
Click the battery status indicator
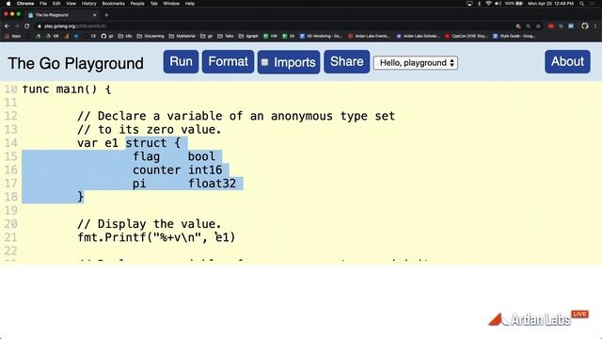tap(514, 4)
